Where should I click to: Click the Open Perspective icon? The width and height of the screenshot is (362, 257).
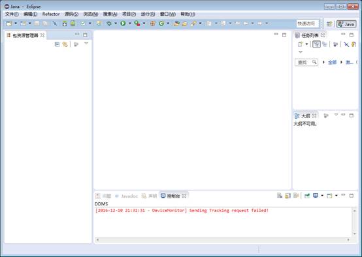coord(329,23)
